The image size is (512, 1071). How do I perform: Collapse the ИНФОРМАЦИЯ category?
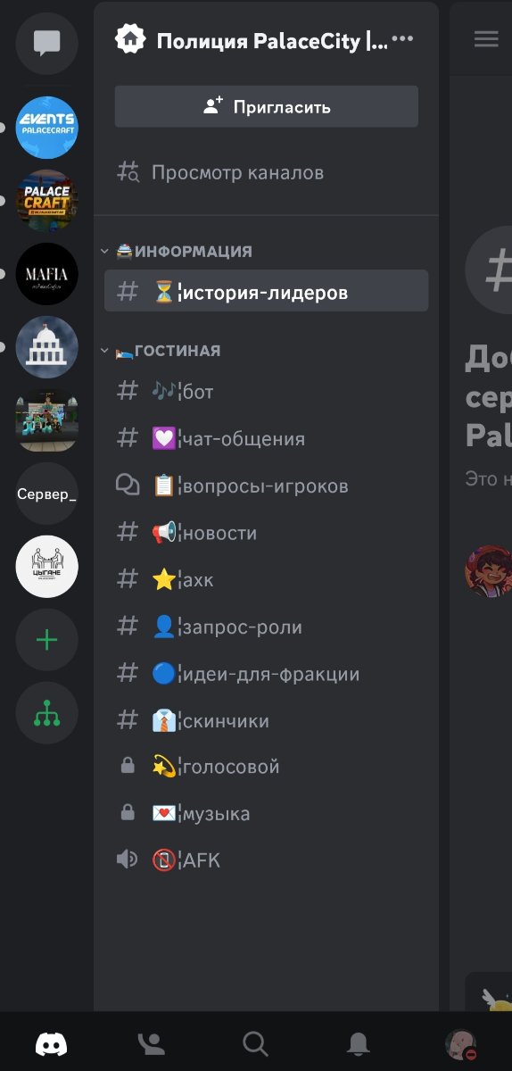click(x=177, y=252)
